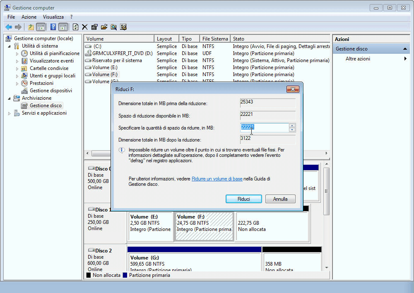
Task: Open Properties via the toolbar icon
Action: (x=94, y=27)
